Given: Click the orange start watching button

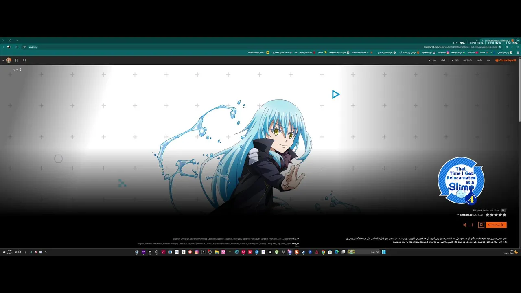Looking at the screenshot, I should (x=496, y=225).
